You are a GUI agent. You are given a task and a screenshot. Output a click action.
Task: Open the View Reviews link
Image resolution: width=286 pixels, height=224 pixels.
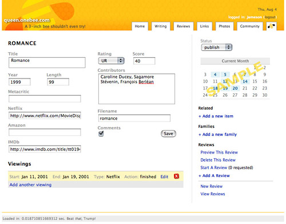point(213,194)
